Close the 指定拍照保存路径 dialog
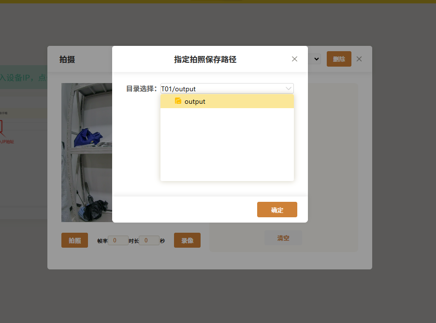436x323 pixels. coord(294,59)
